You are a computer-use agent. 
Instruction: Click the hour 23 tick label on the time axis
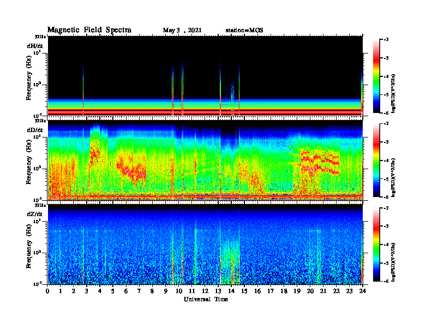[349, 291]
